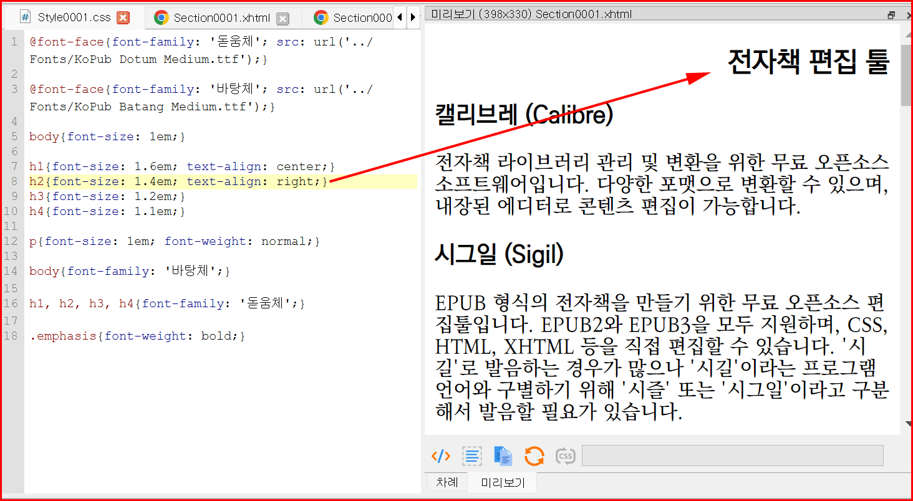Open the 차례 tab at the bottom
The width and height of the screenshot is (913, 501).
click(447, 482)
